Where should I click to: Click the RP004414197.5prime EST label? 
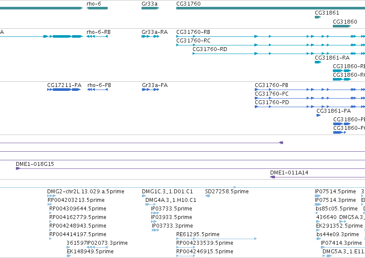78,235
